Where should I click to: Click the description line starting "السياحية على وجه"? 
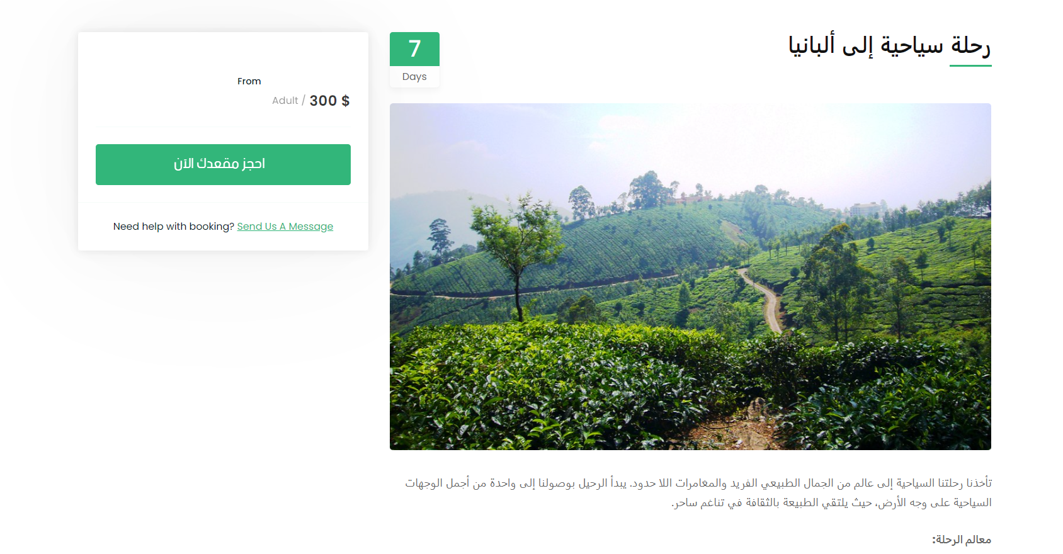(x=831, y=502)
